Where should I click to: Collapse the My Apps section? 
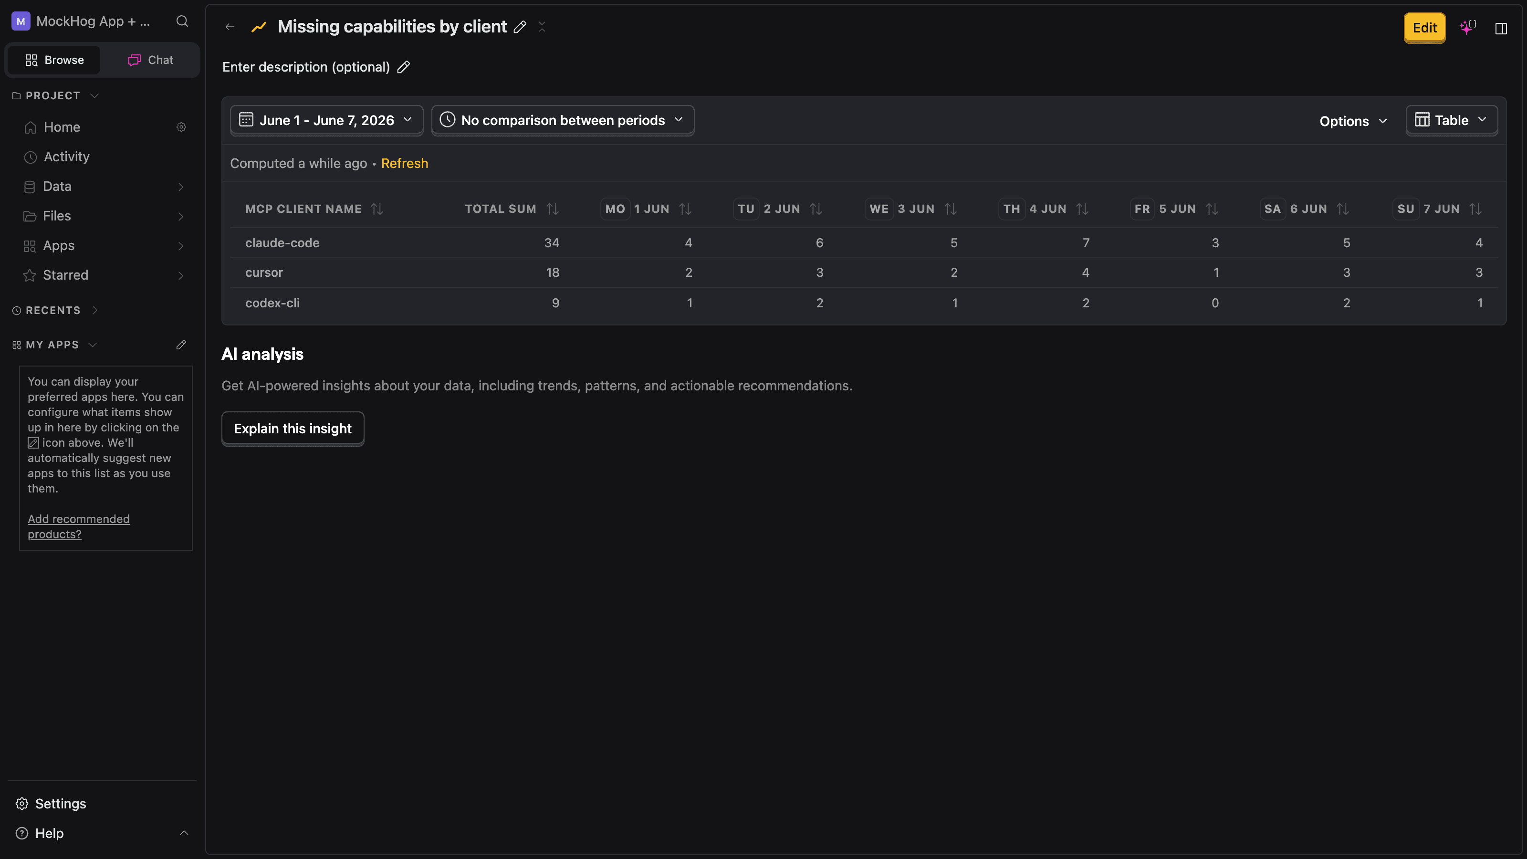(x=93, y=345)
